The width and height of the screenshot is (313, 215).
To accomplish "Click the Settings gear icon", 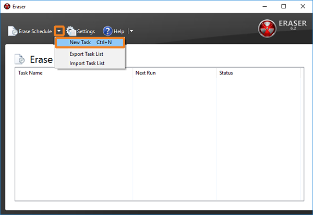I will [70, 32].
